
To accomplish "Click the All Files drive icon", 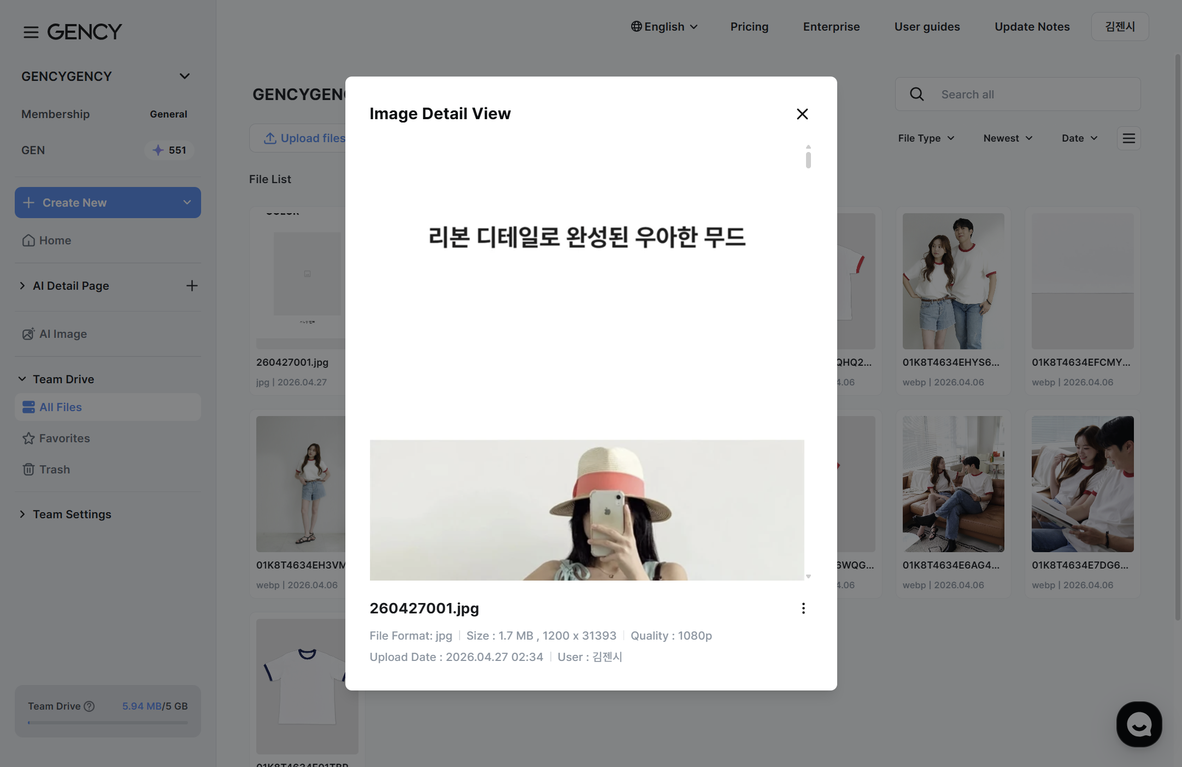I will [x=28, y=407].
